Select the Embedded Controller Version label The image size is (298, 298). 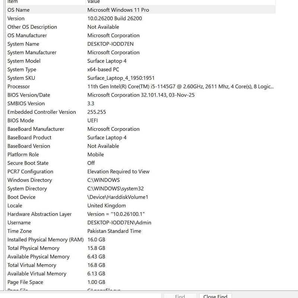point(42,112)
